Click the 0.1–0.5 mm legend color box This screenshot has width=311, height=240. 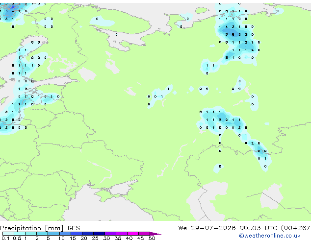click(8, 234)
